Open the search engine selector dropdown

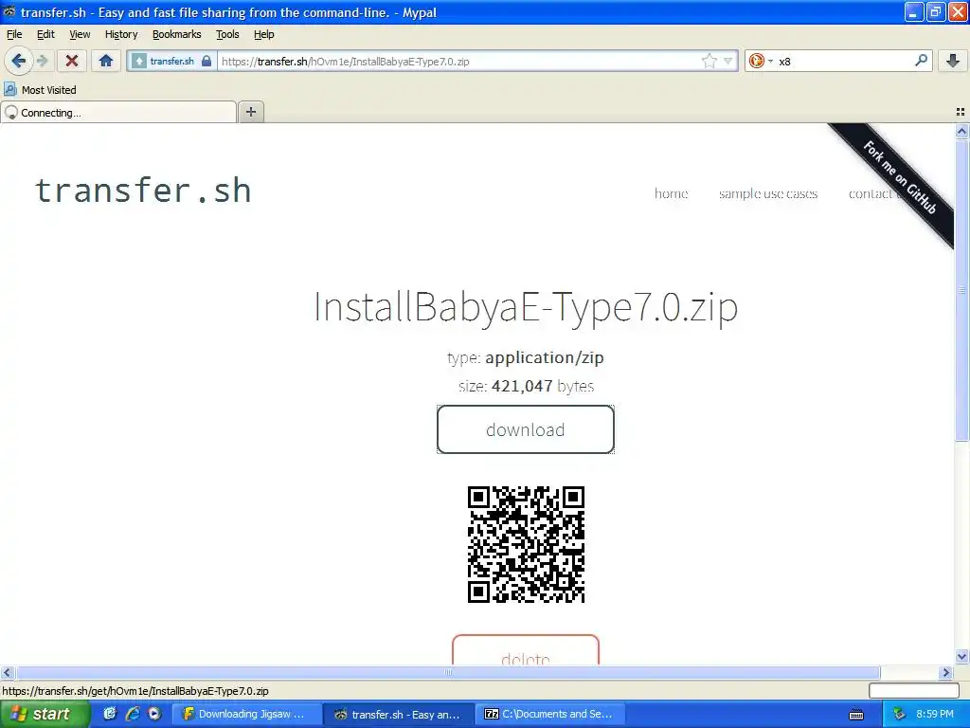(x=761, y=61)
